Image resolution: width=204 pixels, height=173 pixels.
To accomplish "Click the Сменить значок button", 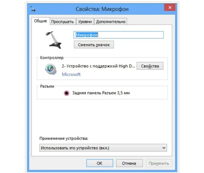I will click(x=94, y=45).
